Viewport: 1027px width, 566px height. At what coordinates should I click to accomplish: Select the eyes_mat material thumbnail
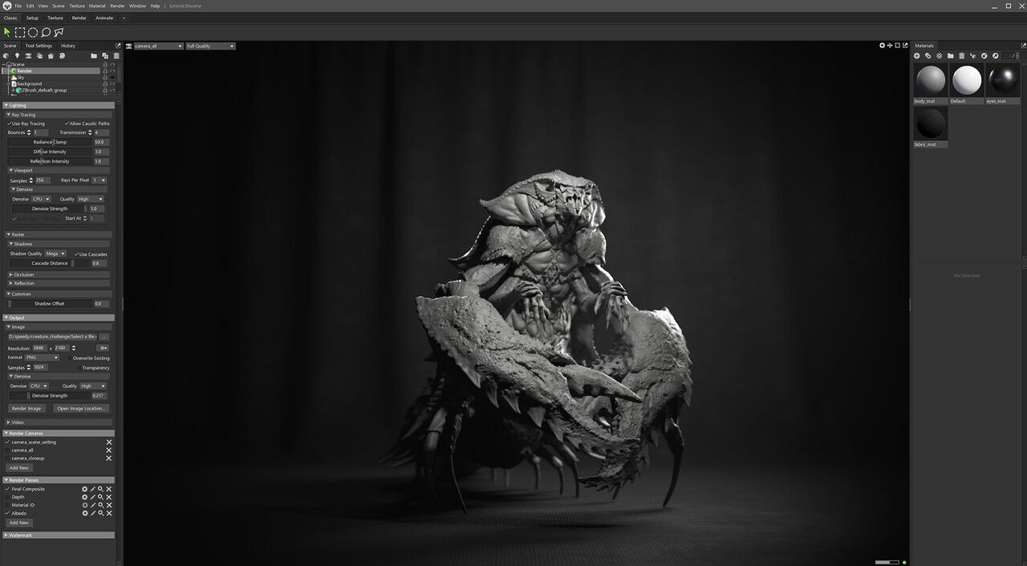click(x=1002, y=81)
